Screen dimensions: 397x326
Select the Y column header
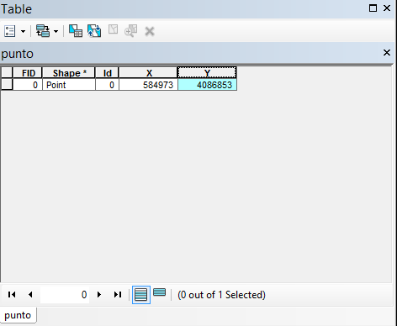[x=207, y=73]
